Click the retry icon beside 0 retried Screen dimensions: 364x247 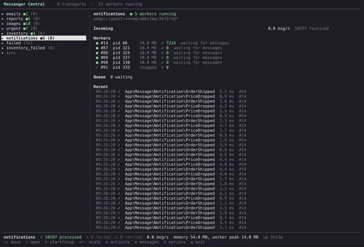(x=116, y=237)
